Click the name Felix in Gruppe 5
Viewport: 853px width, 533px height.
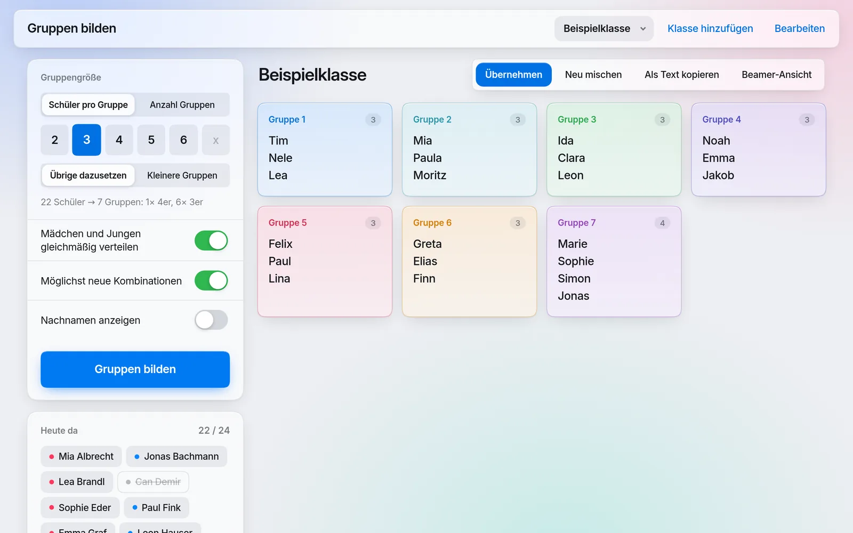pyautogui.click(x=280, y=244)
